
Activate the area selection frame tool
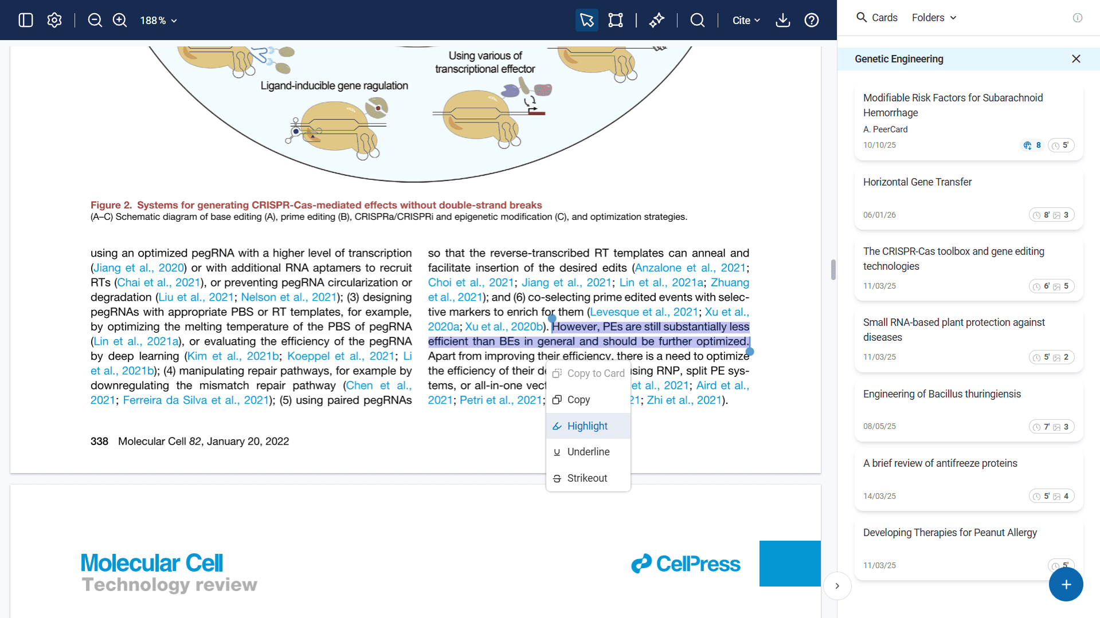pos(615,20)
